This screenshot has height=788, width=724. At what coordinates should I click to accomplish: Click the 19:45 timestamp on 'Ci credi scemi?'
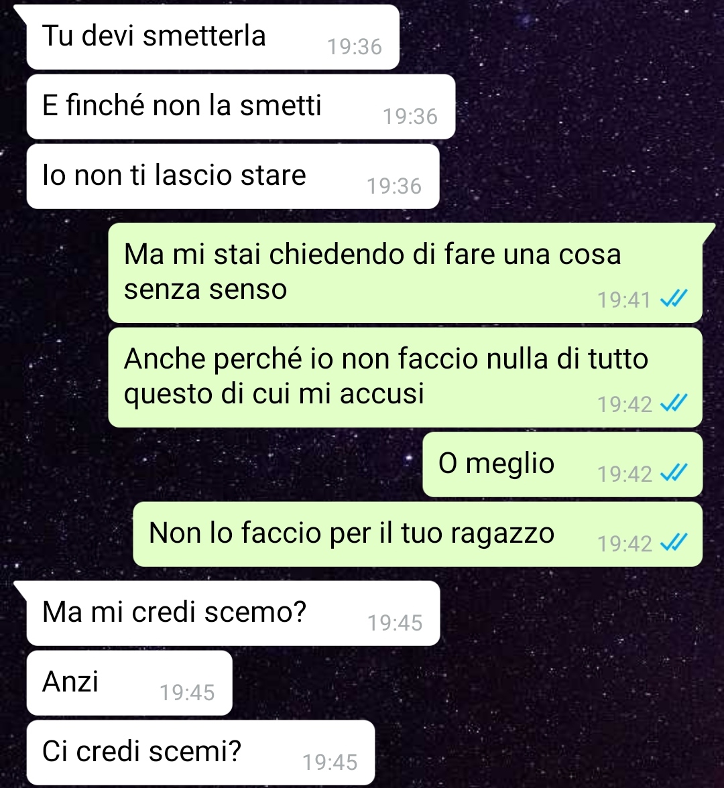tap(330, 763)
